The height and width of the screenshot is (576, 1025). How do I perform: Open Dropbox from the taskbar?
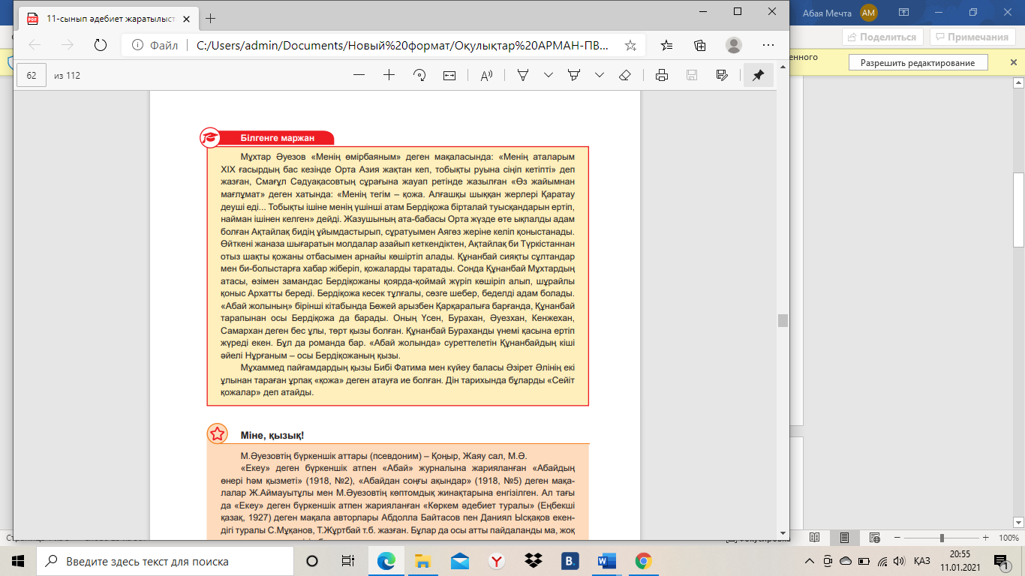533,561
